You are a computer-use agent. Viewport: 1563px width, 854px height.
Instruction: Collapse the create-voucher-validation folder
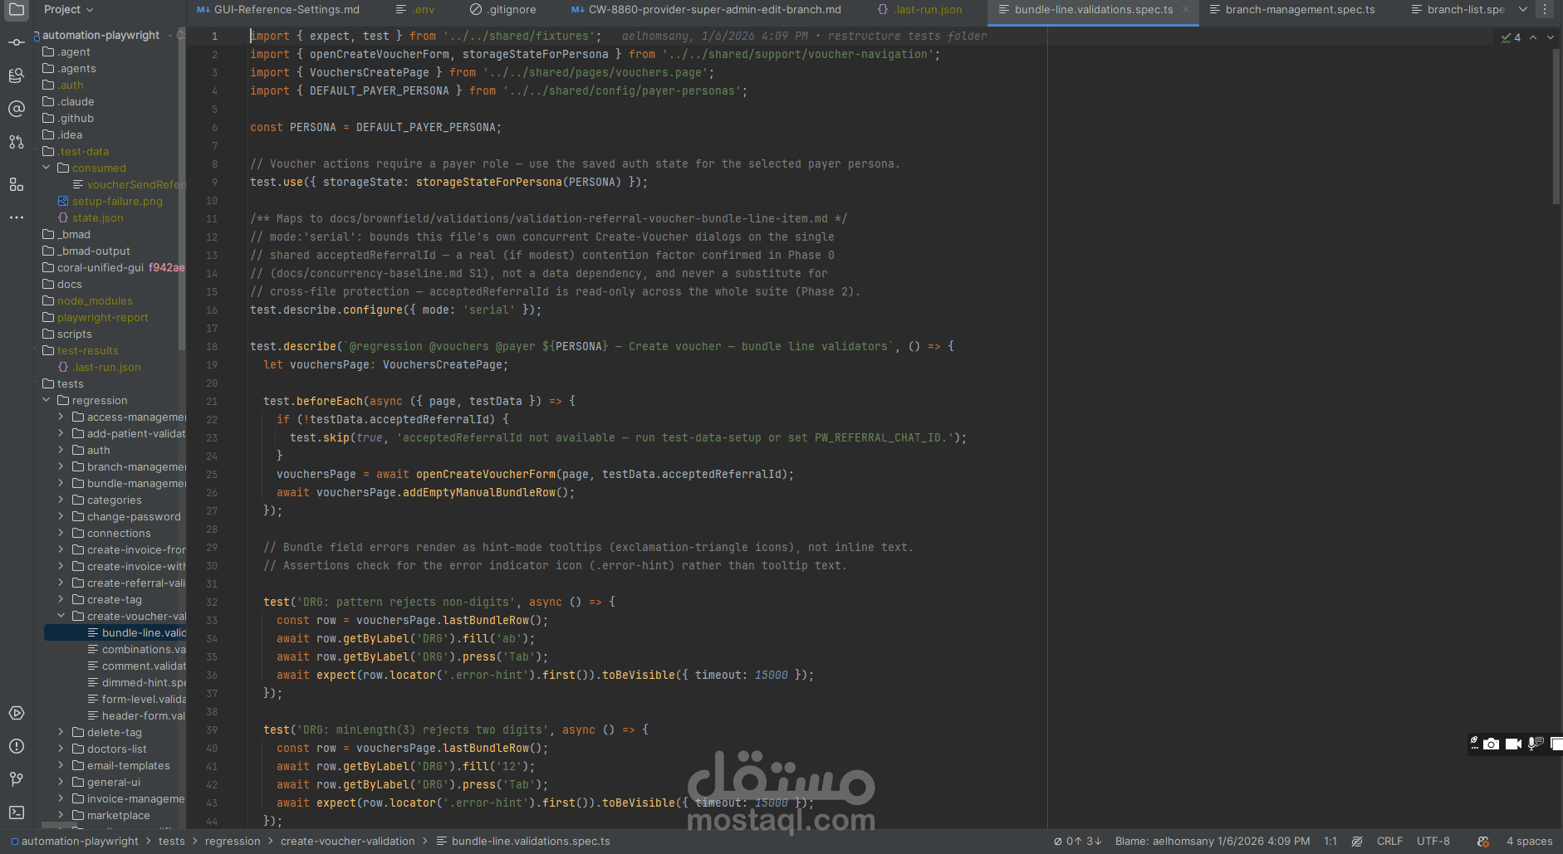coord(61,616)
